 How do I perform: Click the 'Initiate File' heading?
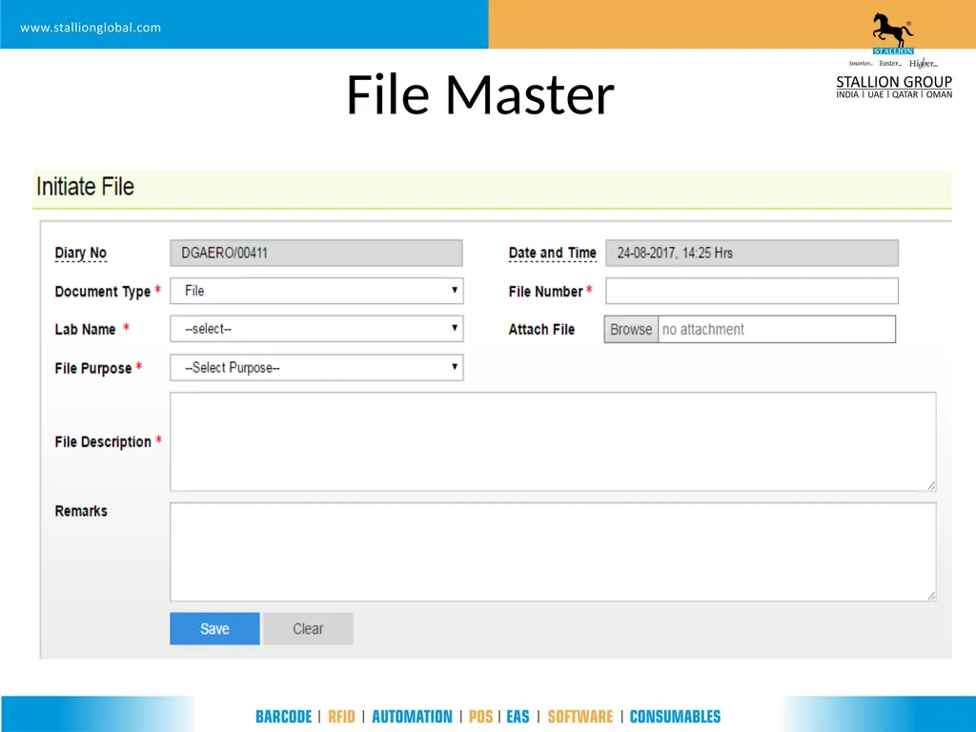85,187
